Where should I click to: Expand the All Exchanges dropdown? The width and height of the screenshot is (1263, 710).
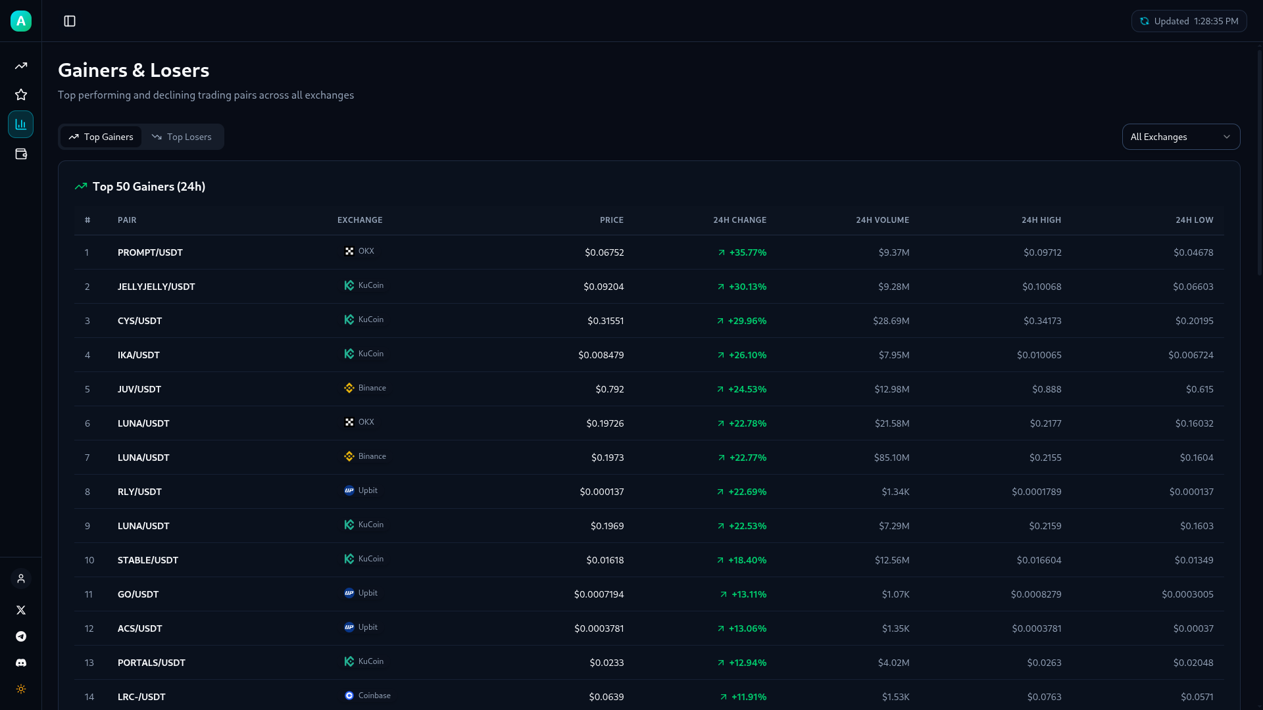point(1181,137)
